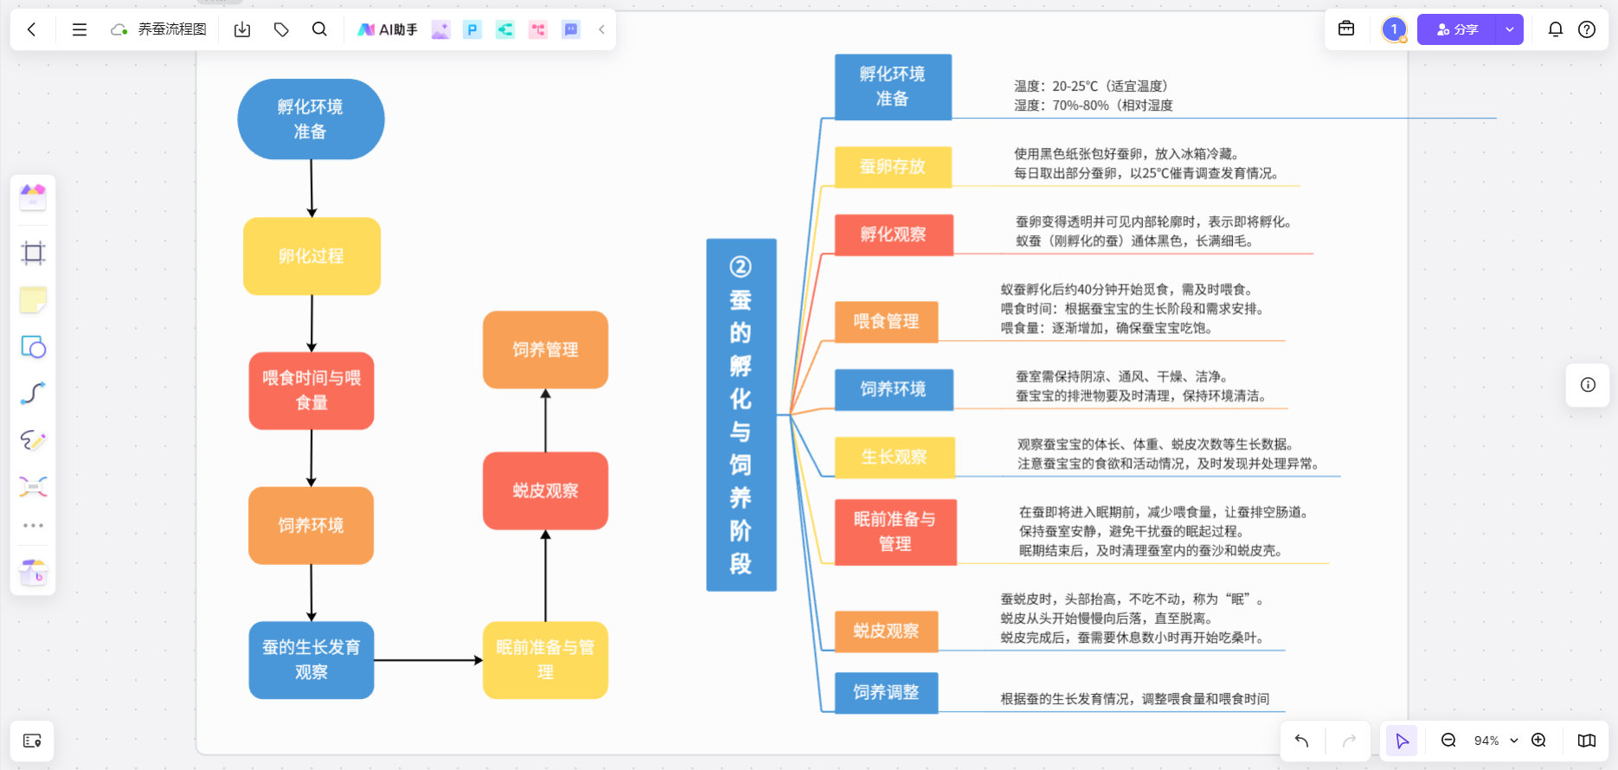Select the red 蜕皮观察 flowchart node
Image resolution: width=1618 pixels, height=770 pixels.
(545, 491)
